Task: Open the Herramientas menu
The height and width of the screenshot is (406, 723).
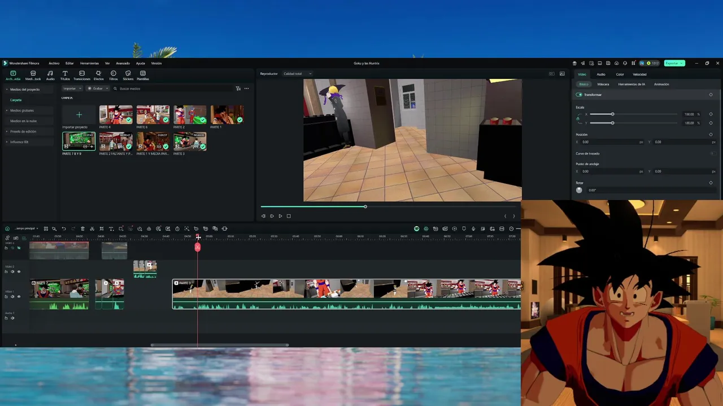Action: click(x=89, y=63)
